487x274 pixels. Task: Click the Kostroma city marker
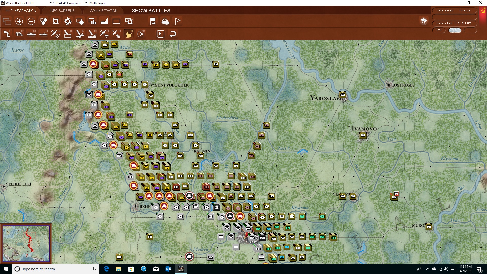pyautogui.click(x=389, y=85)
